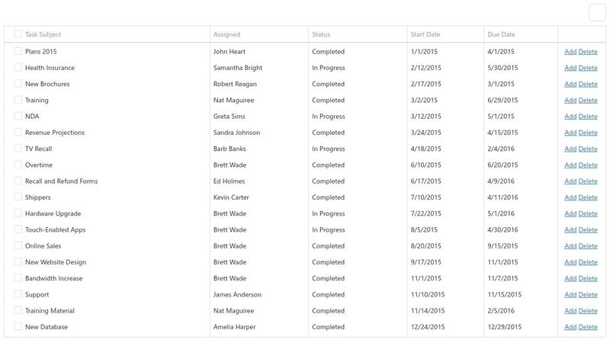Delete the Support task row
The height and width of the screenshot is (343, 610).
pos(588,295)
